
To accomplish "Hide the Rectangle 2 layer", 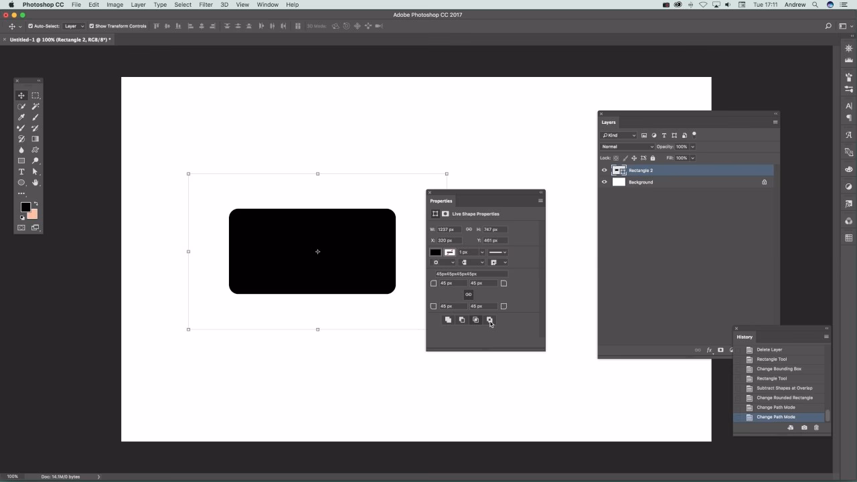I will click(605, 170).
